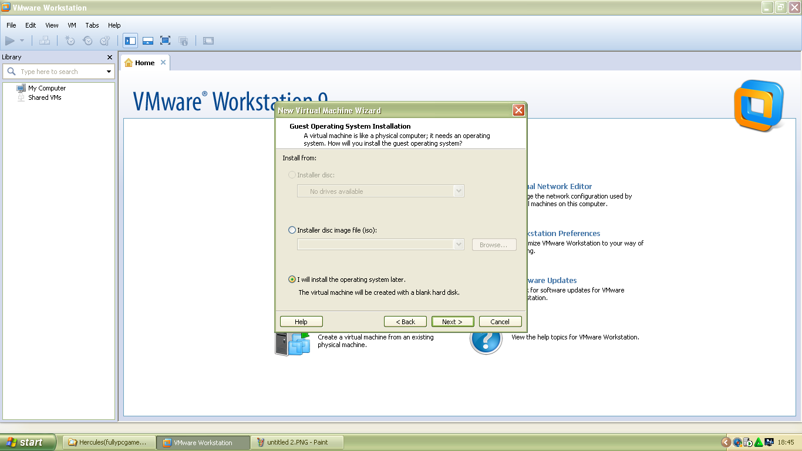The image size is (802, 451).
Task: Click the wizard Cancel button
Action: click(x=500, y=322)
